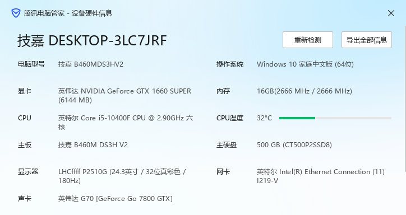The width and height of the screenshot is (406, 215).
Task: Click the 技嘉 B460MDS3HV2 computer model value
Action: tap(91, 64)
